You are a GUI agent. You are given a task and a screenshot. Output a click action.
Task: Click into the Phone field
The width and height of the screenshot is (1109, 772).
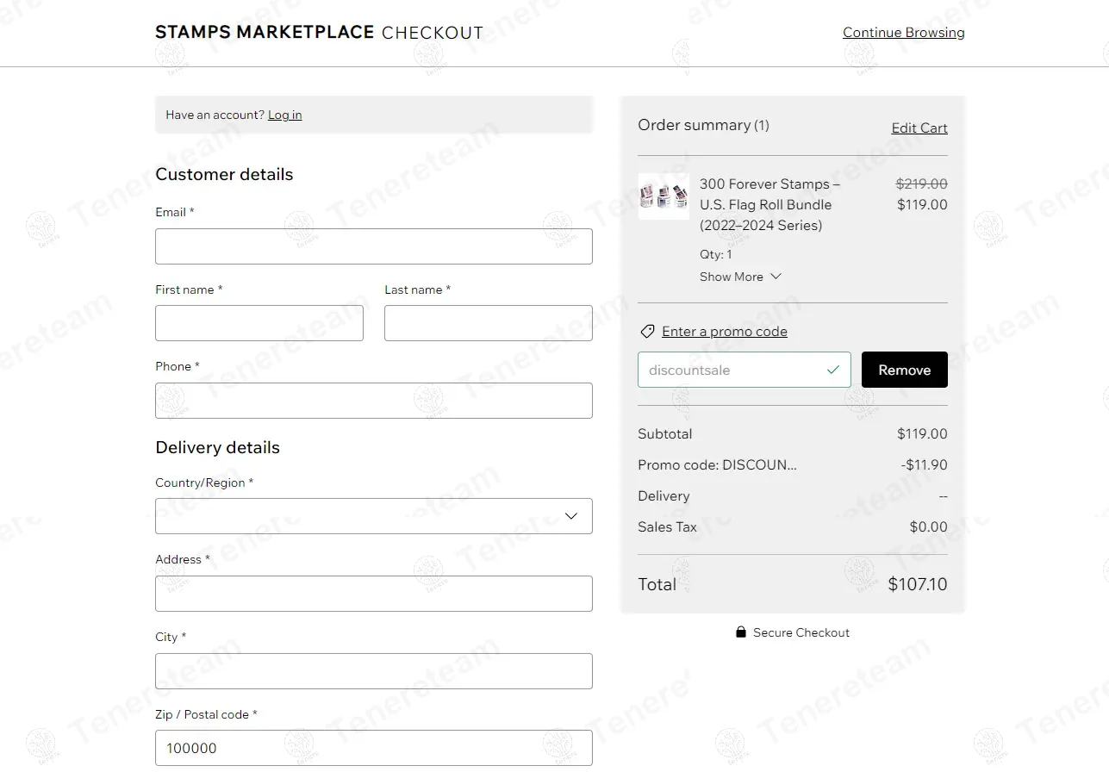click(373, 401)
